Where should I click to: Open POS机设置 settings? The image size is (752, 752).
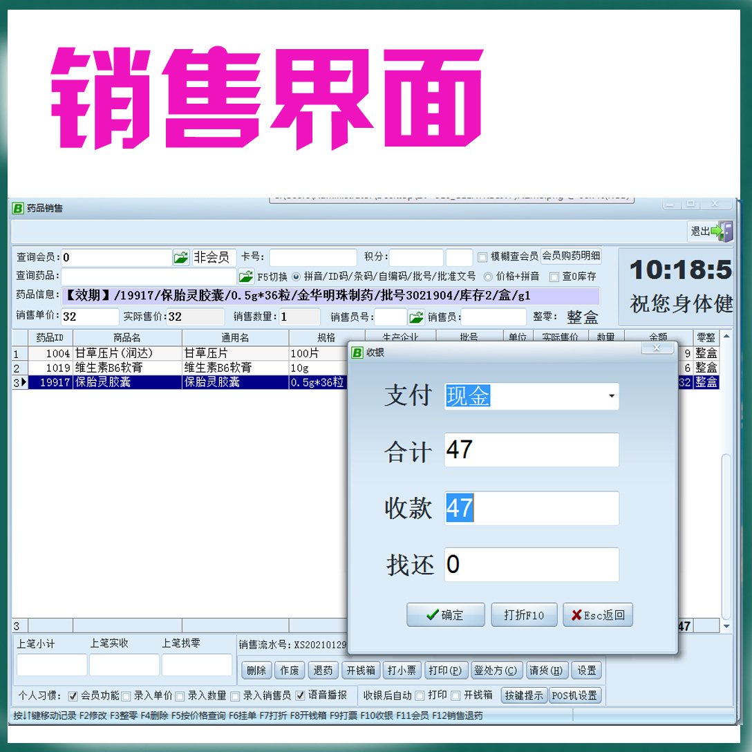point(576,696)
